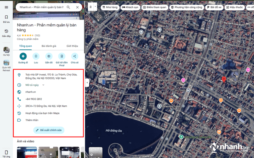This screenshot has width=254, height=158.
Task: Click the Nhà khách Quốc hội pink marker
Action: coord(183,80)
